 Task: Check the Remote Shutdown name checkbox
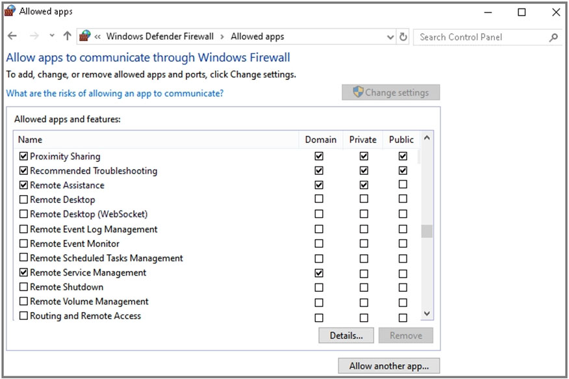[x=23, y=287]
